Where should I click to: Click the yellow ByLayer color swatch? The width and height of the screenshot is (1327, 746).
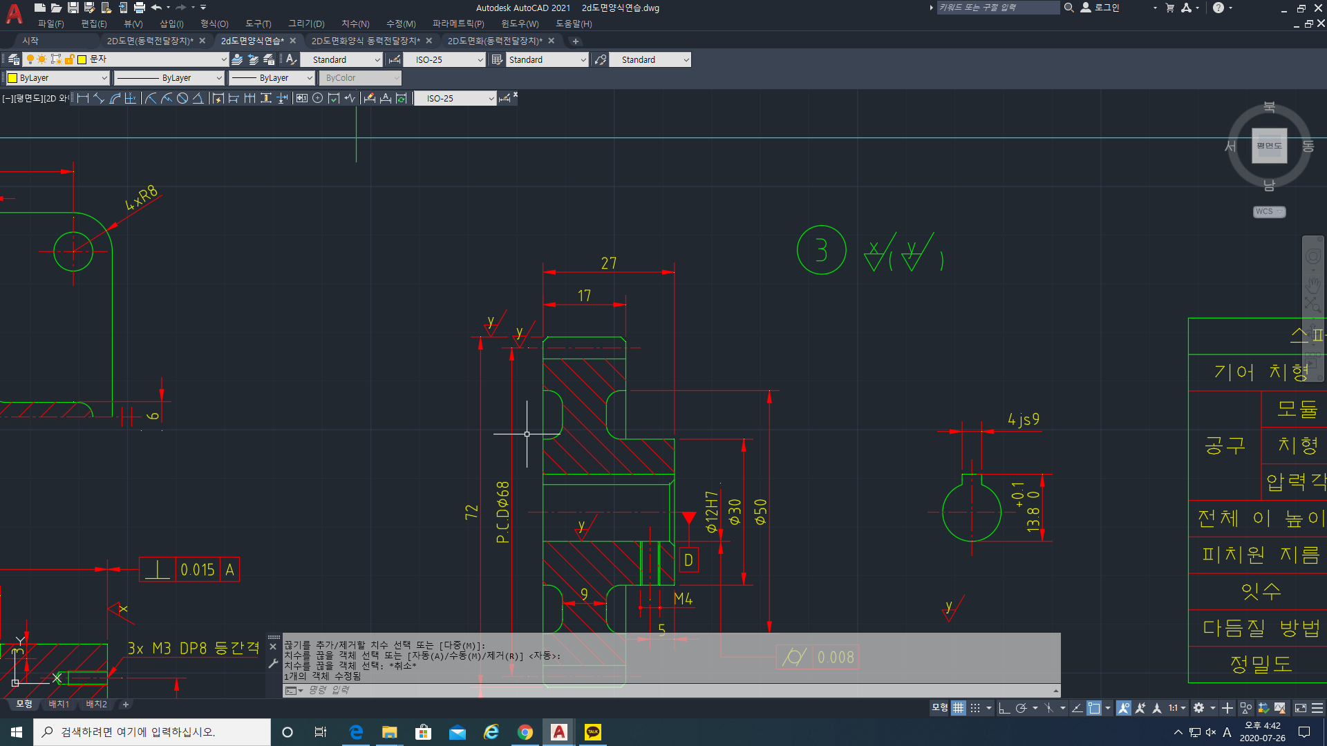pos(12,78)
